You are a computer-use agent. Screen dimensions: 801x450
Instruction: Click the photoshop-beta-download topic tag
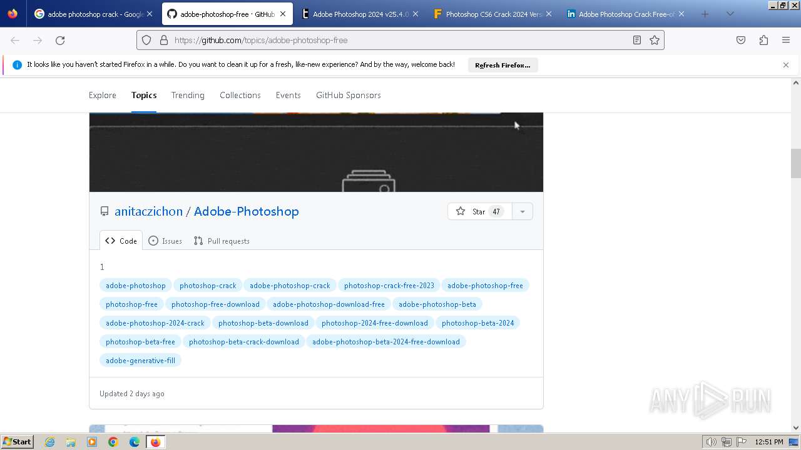263,323
